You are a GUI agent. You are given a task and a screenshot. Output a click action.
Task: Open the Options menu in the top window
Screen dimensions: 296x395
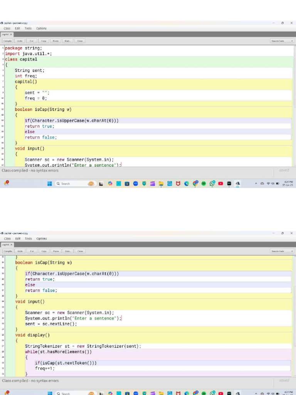[x=41, y=29]
